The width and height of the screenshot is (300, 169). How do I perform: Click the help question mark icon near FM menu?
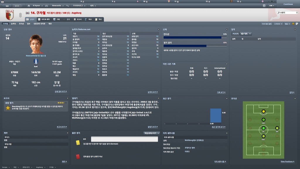pyautogui.click(x=264, y=6)
